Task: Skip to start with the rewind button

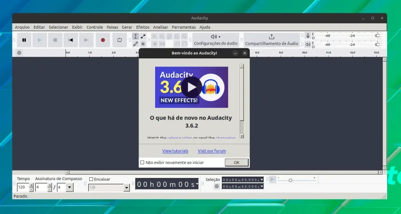Action: click(71, 40)
